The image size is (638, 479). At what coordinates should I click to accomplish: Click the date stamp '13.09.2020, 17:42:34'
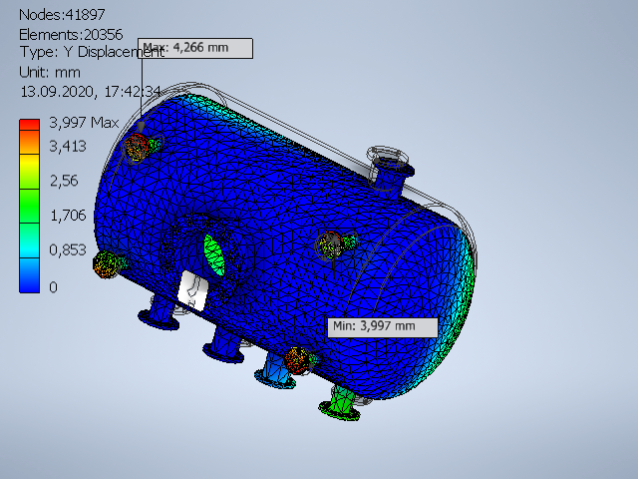(91, 92)
